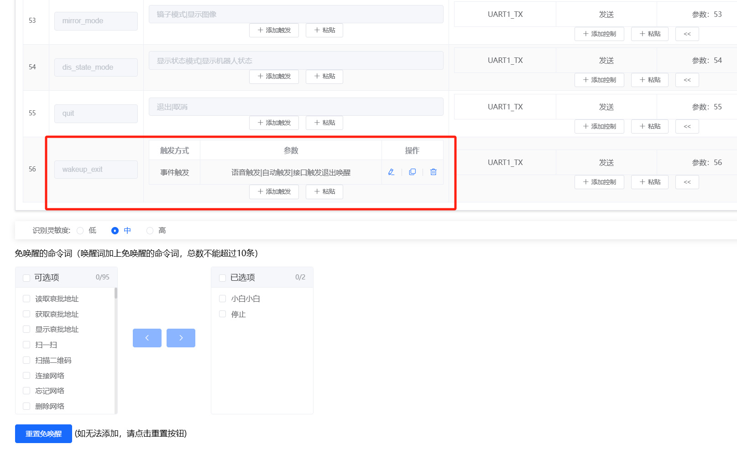Image resolution: width=737 pixels, height=449 pixels.
Task: Click the 退出|取消 command field
Action: (x=296, y=107)
